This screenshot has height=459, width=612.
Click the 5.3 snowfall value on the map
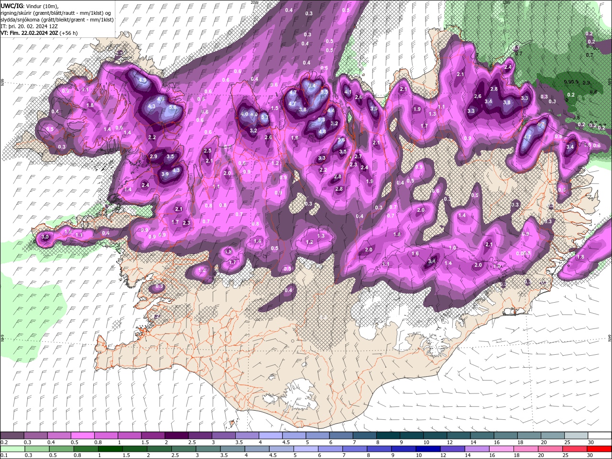(321, 120)
